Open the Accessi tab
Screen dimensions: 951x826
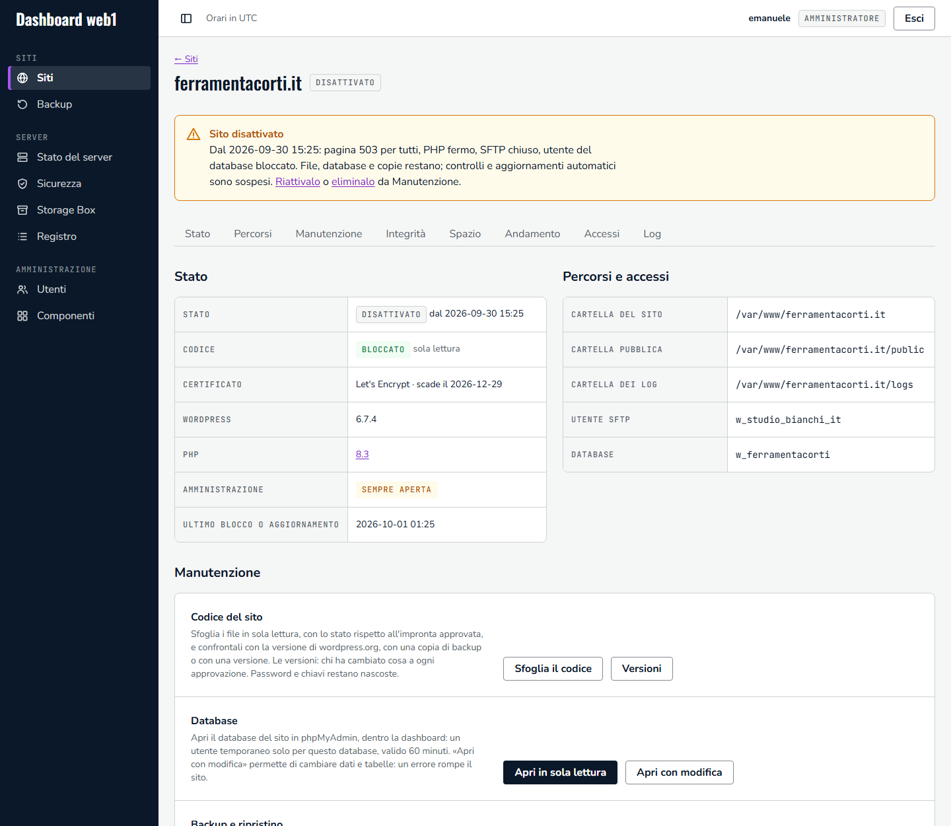click(602, 234)
